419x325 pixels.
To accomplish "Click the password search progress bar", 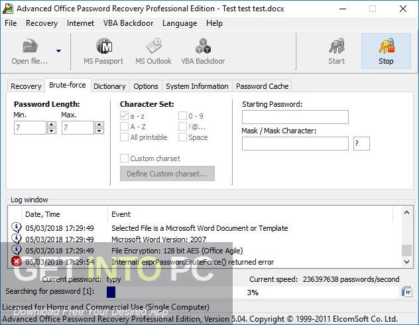I will pos(253,292).
